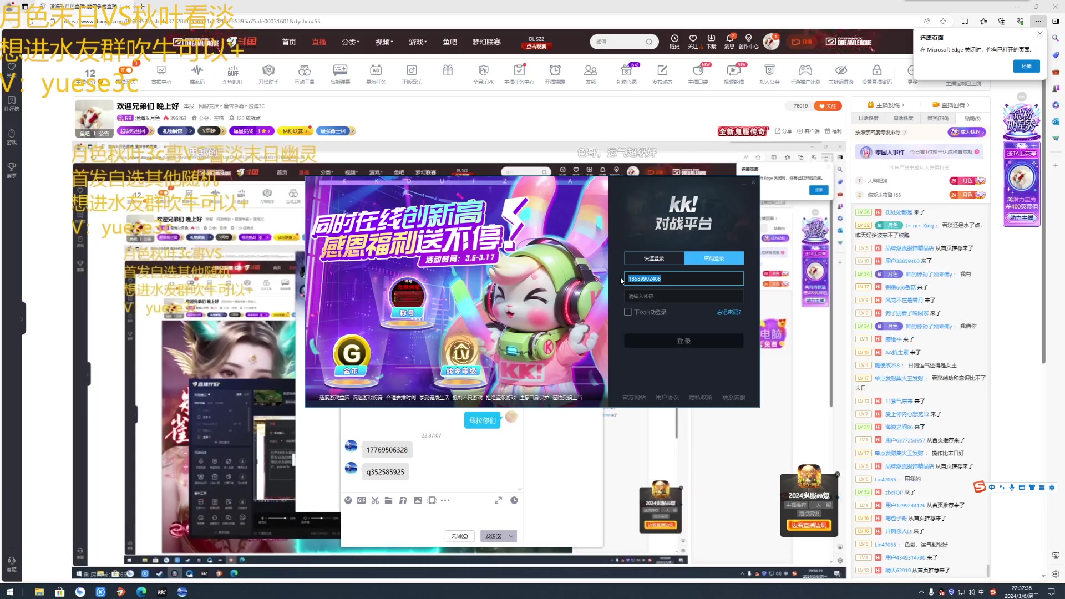Open the 消息 messages bell icon
This screenshot has width=1065, height=599.
tap(729, 42)
